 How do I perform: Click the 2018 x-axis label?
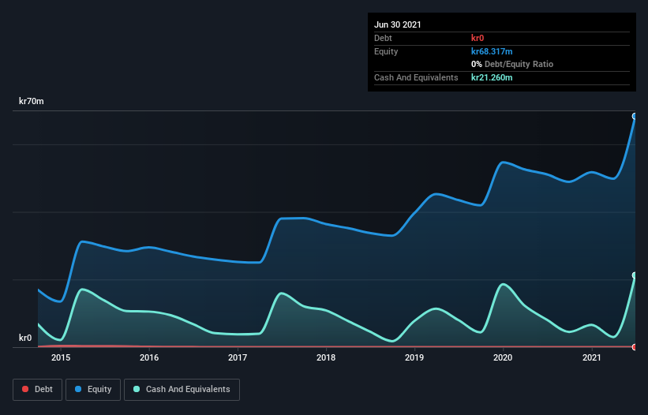coord(326,358)
